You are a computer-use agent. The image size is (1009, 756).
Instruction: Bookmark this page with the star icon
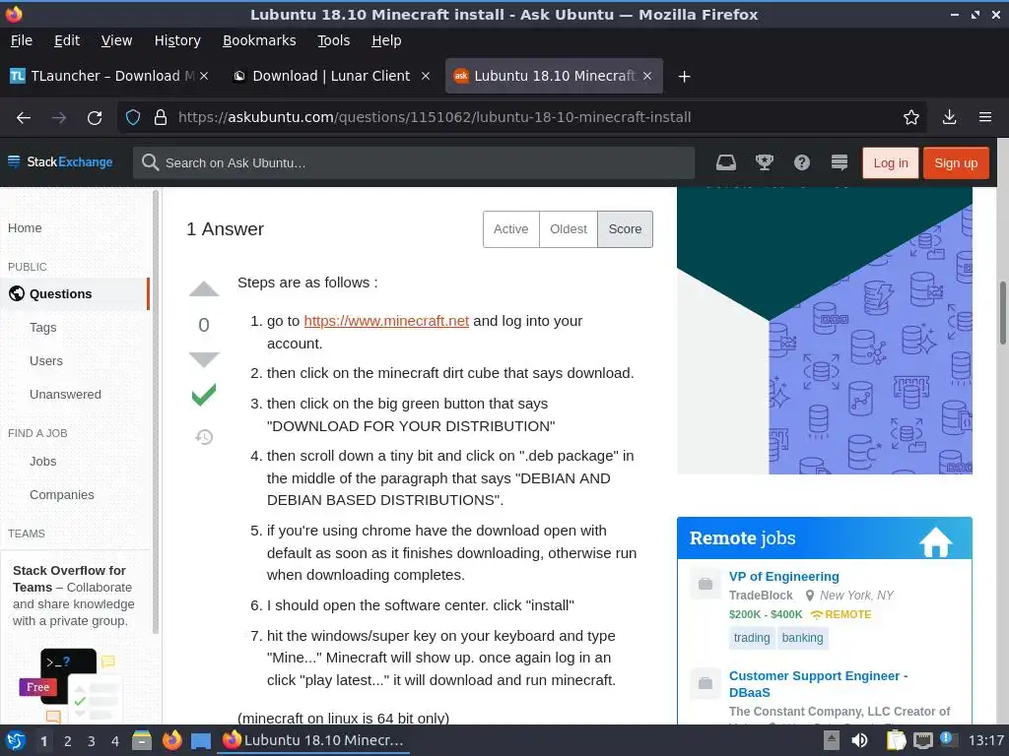pyautogui.click(x=911, y=117)
